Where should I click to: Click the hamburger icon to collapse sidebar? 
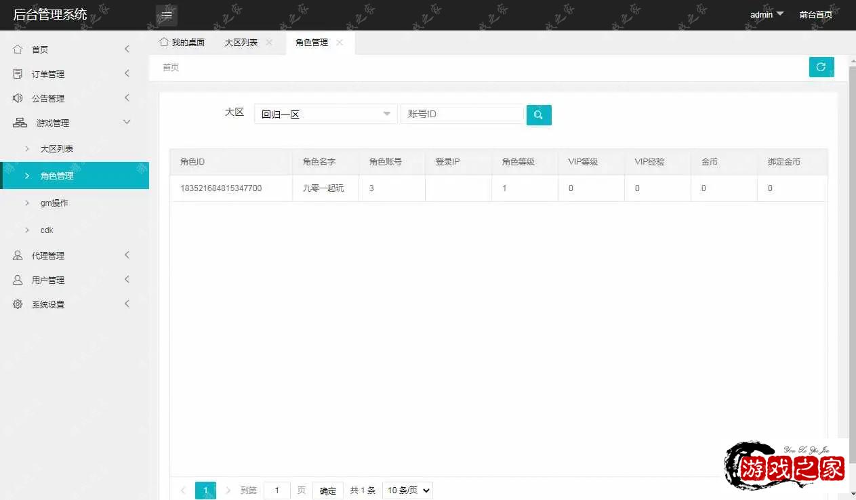165,14
